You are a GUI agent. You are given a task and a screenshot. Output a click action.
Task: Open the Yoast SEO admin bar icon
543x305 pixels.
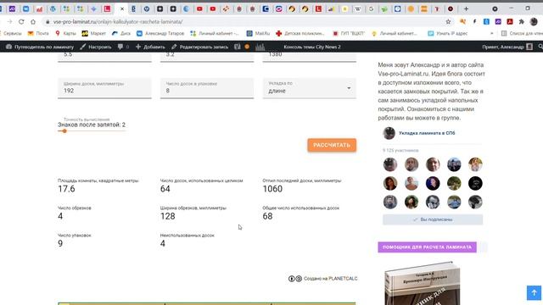pyautogui.click(x=238, y=47)
